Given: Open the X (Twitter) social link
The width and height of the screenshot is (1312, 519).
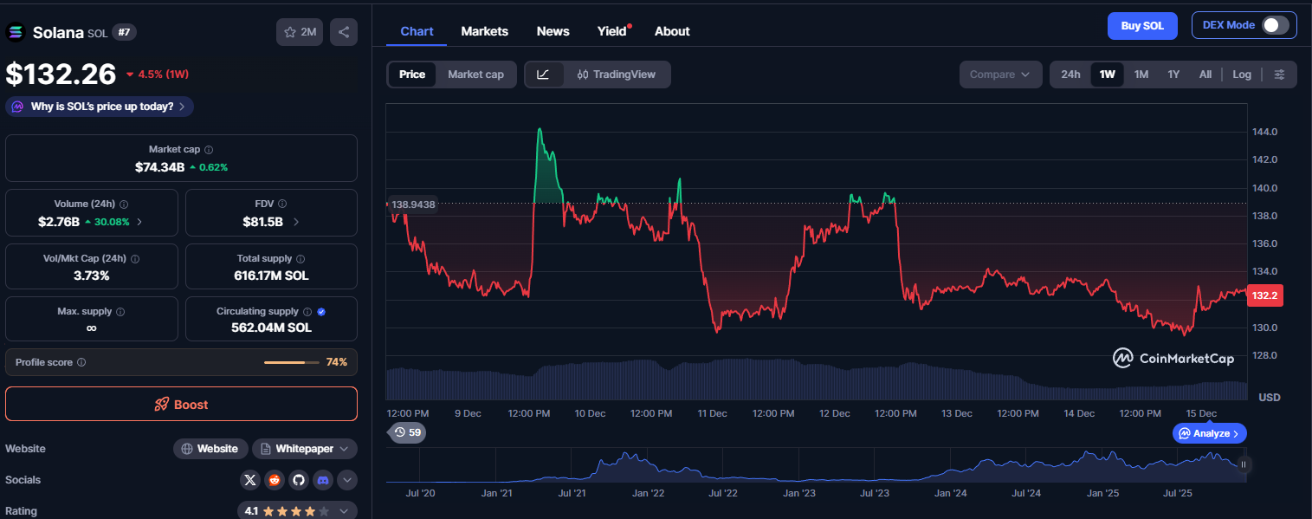Looking at the screenshot, I should tap(250, 479).
